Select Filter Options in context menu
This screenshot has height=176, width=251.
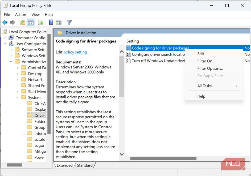pyautogui.click(x=210, y=68)
